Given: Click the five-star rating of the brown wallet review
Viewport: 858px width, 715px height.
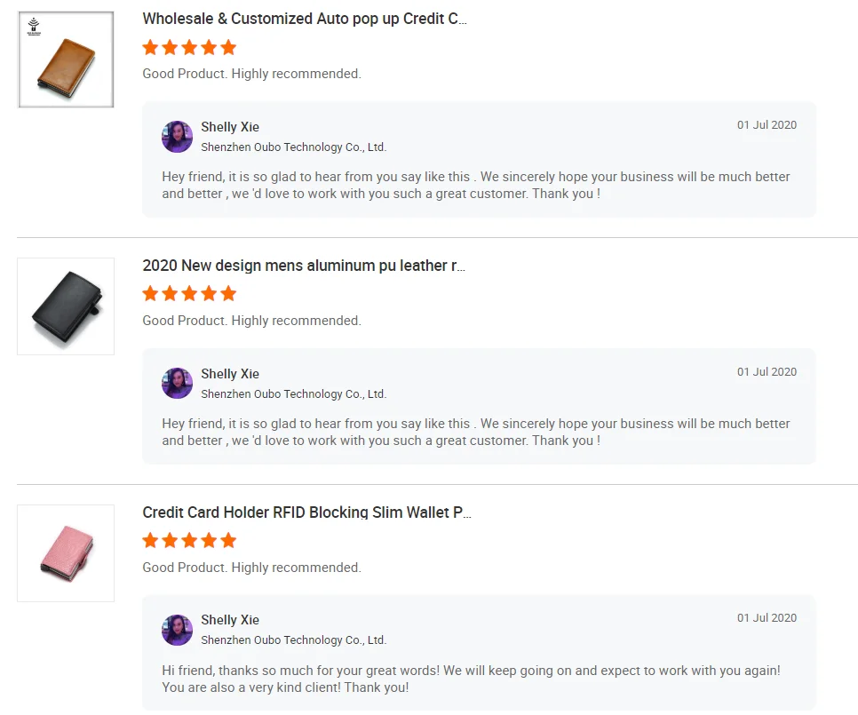Looking at the screenshot, I should pos(189,47).
